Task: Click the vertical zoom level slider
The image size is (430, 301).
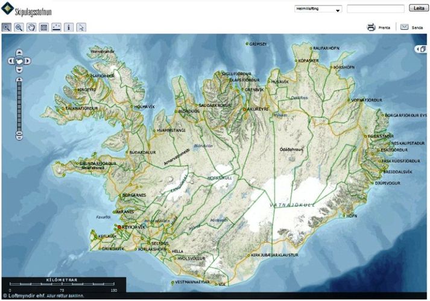Action: (19, 107)
